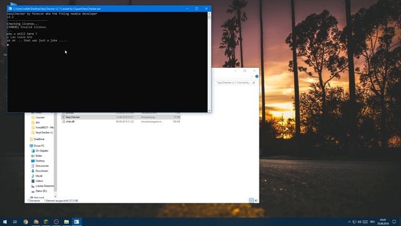Maximize the console window
Viewport: 401px width, 226px height.
click(x=197, y=9)
